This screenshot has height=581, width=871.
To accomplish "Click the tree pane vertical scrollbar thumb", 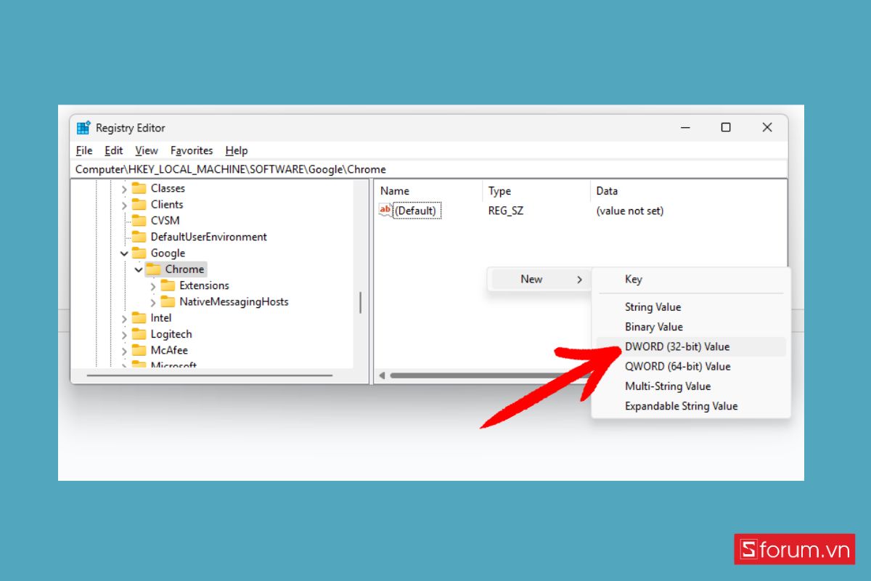I will click(x=360, y=302).
